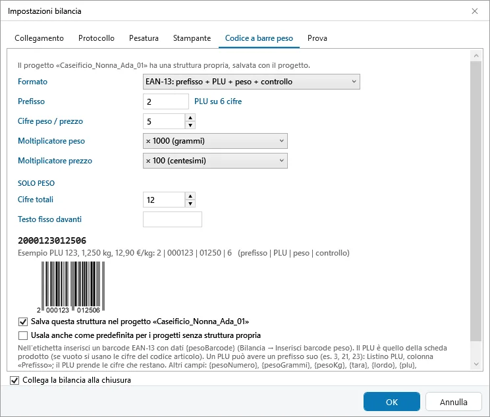Click the Testo fisso davanti field
Image resolution: width=490 pixels, height=417 pixels.
(x=172, y=219)
